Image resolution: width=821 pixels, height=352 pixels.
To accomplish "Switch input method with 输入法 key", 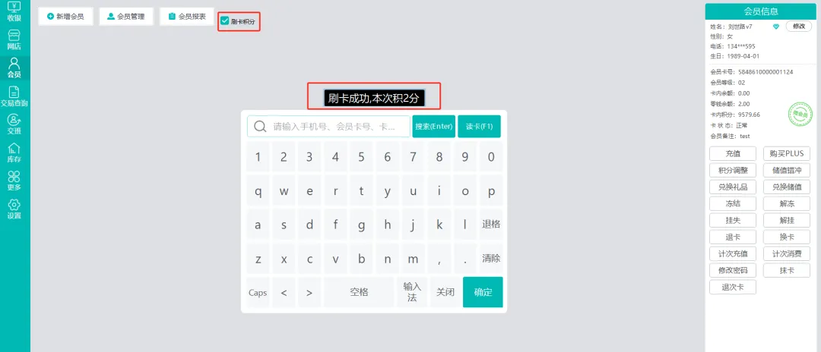I will (412, 292).
